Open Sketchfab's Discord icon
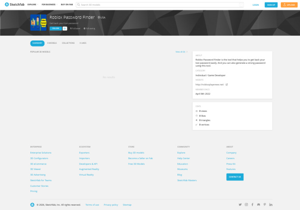 point(259,205)
